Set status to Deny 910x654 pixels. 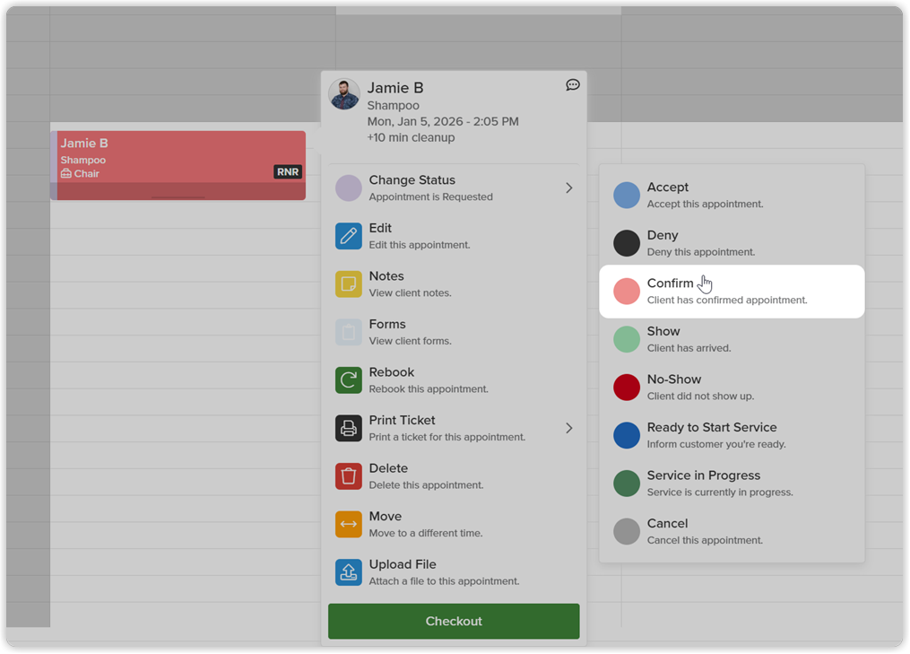pyautogui.click(x=732, y=243)
